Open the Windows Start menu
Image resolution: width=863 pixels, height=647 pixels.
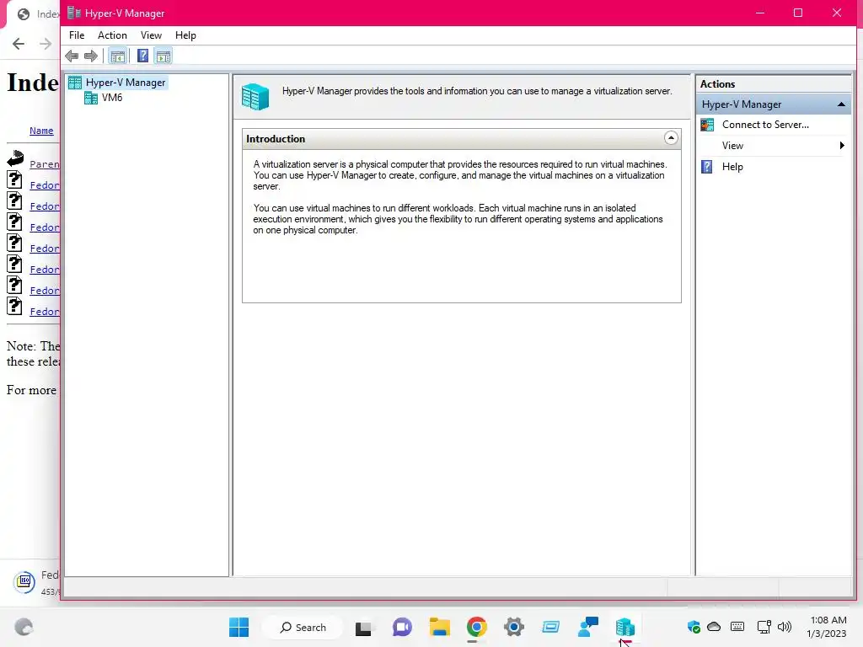click(x=239, y=627)
